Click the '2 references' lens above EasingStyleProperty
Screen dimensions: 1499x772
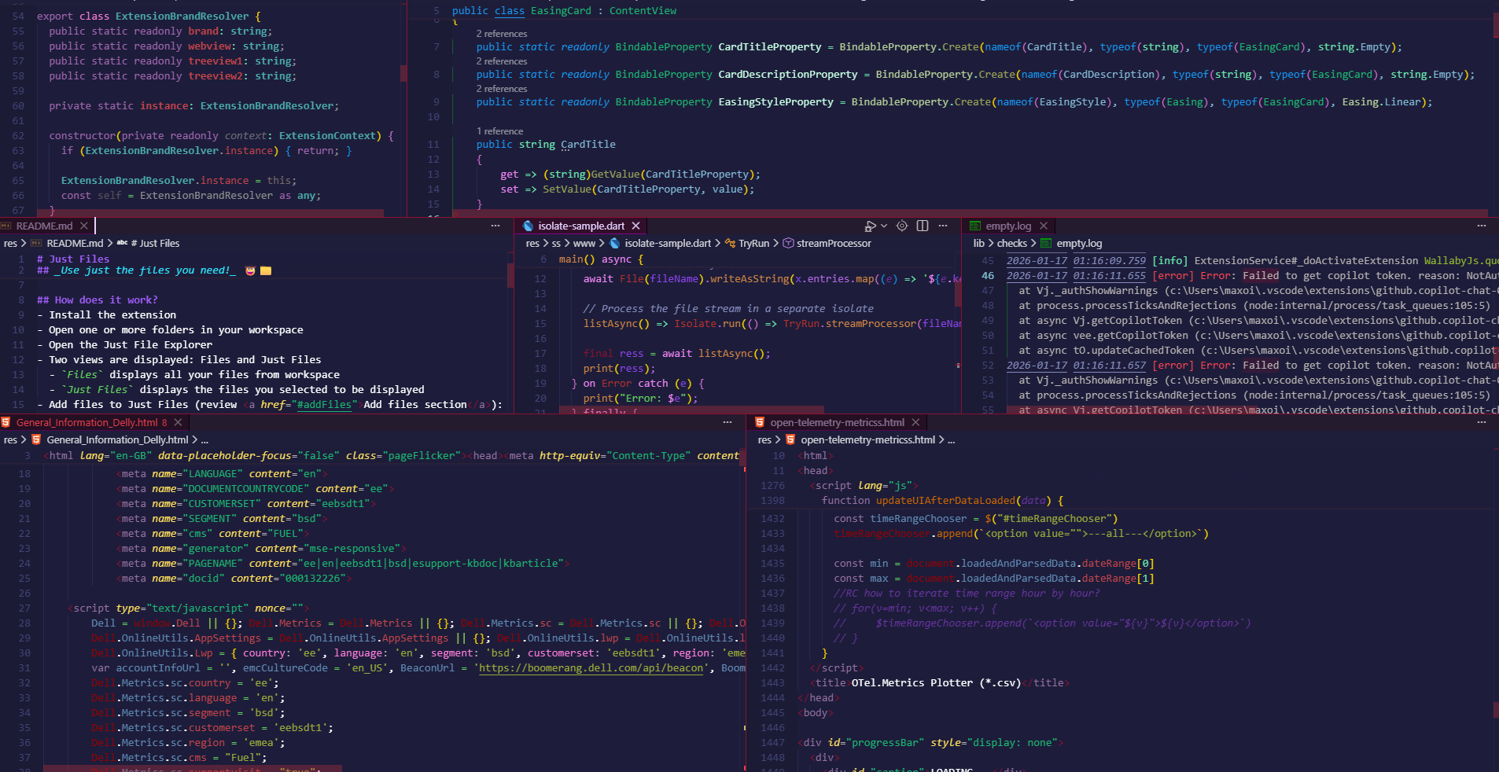[x=502, y=89]
